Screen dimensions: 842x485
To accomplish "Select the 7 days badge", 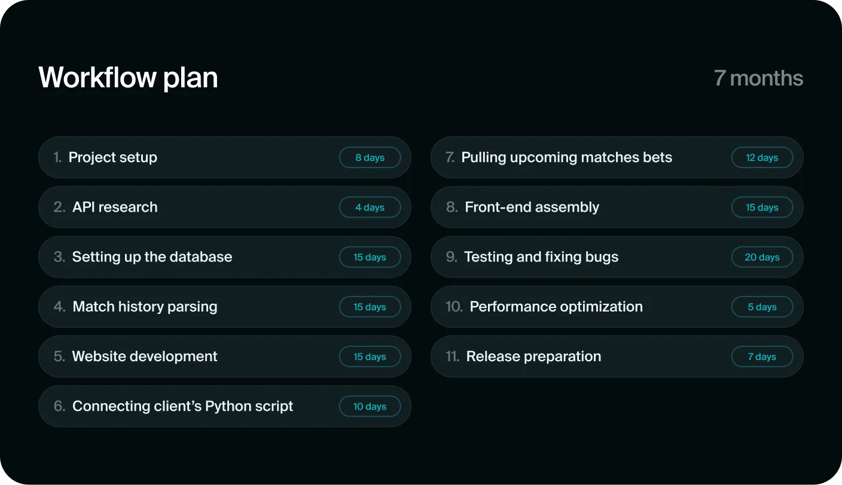I will (x=762, y=356).
